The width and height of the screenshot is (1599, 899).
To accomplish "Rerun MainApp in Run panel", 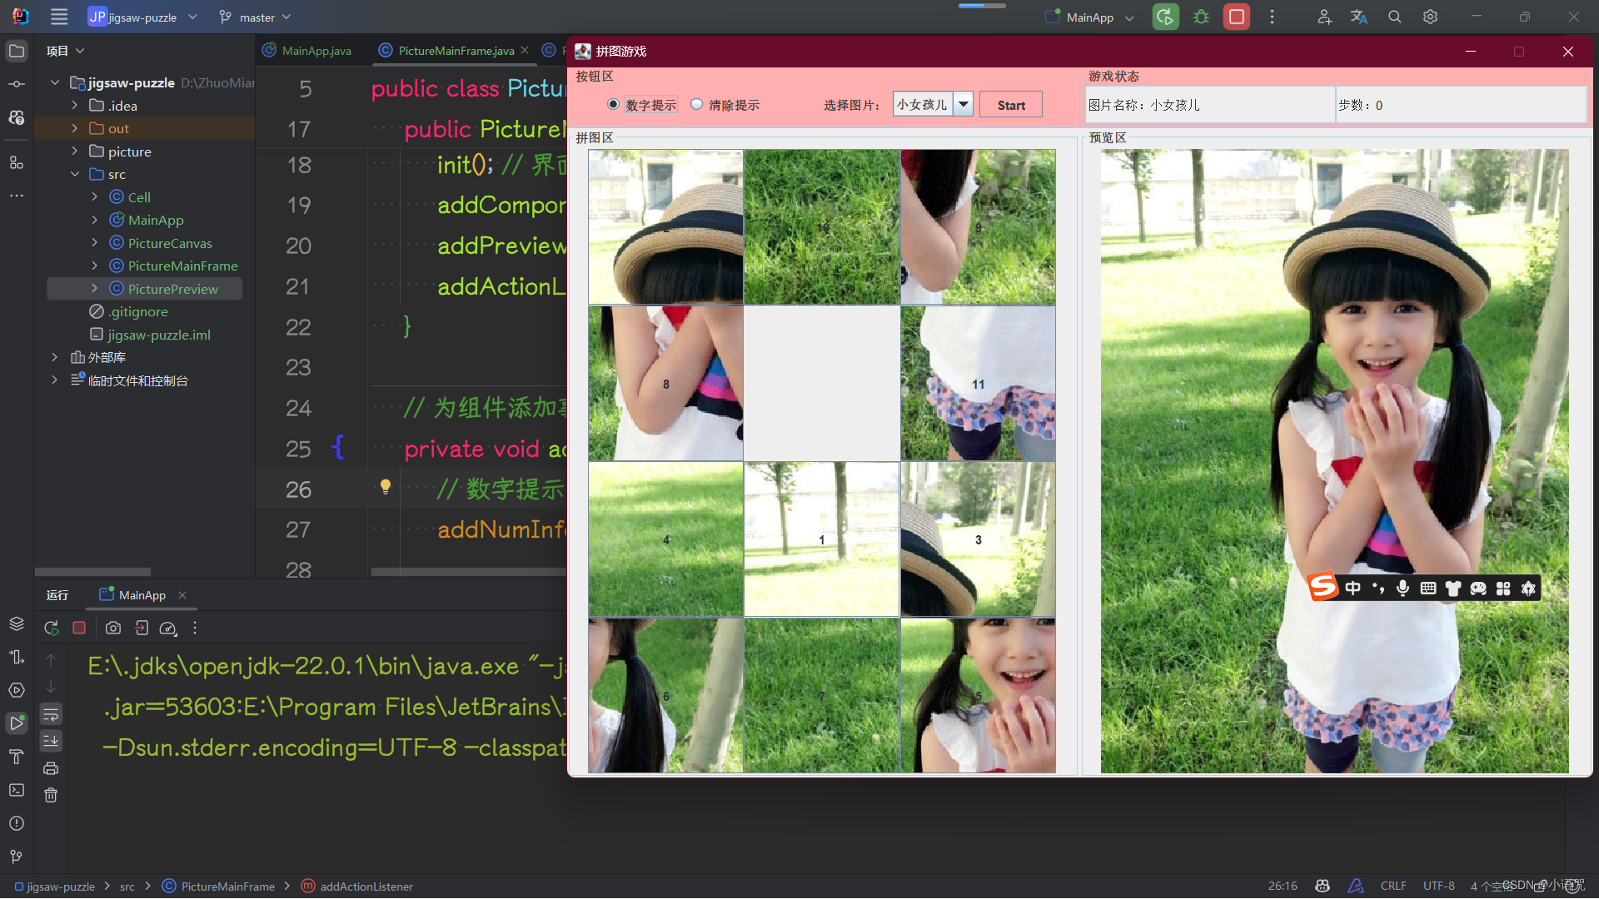I will tap(52, 628).
